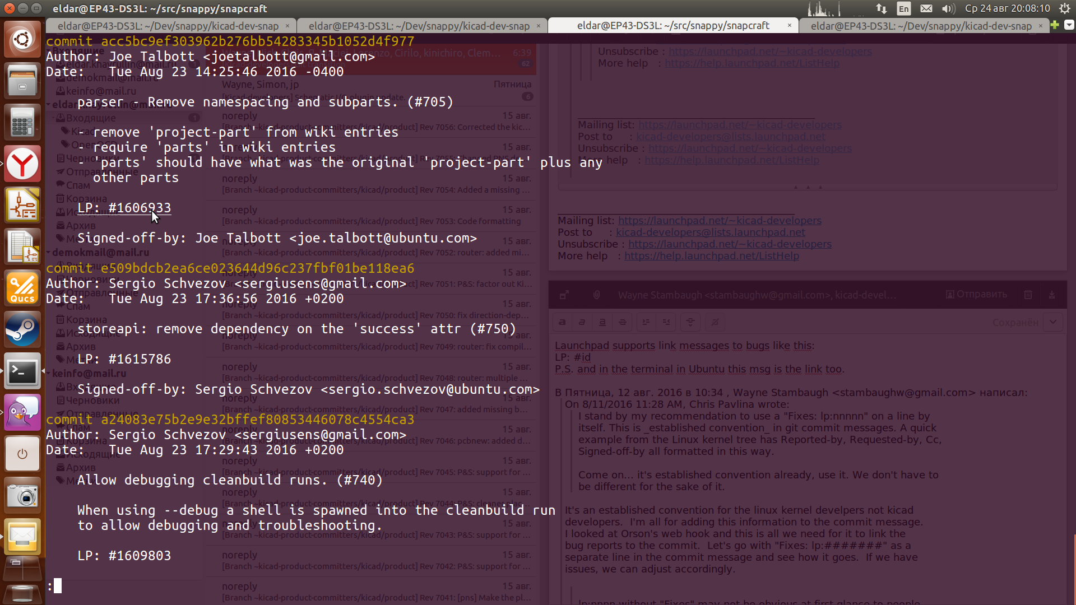Click the trash icon in compose header

click(x=1028, y=295)
